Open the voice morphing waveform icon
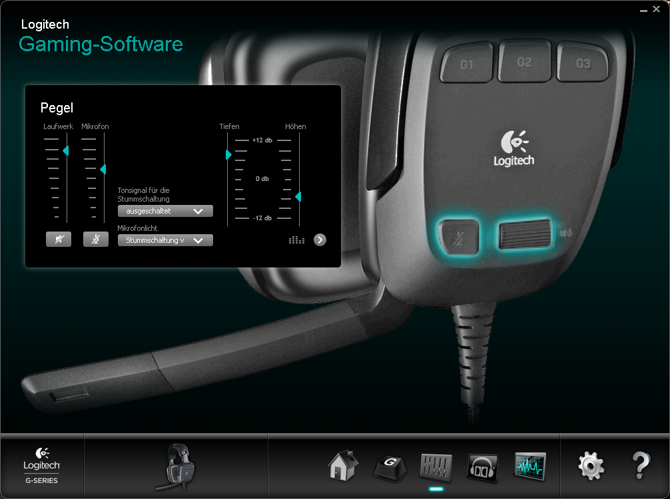The width and height of the screenshot is (670, 499). pyautogui.click(x=530, y=466)
